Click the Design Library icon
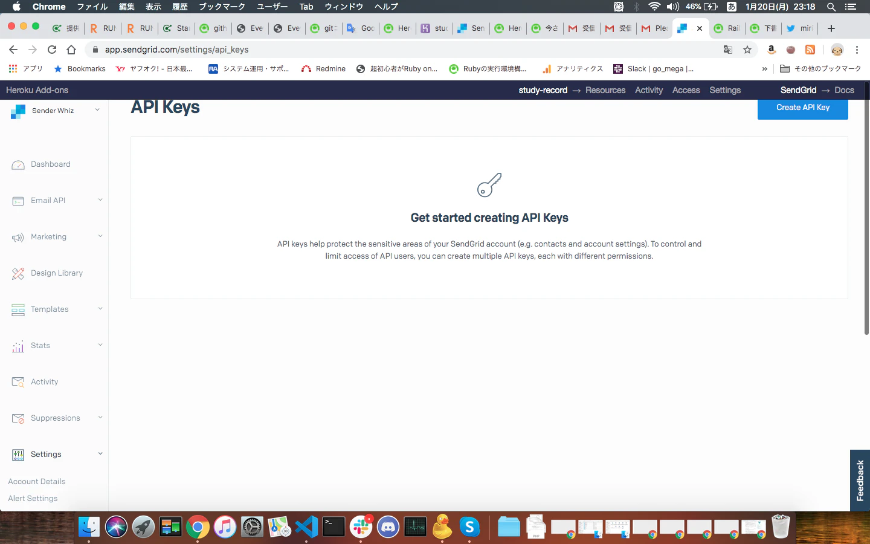This screenshot has width=870, height=544. click(18, 274)
